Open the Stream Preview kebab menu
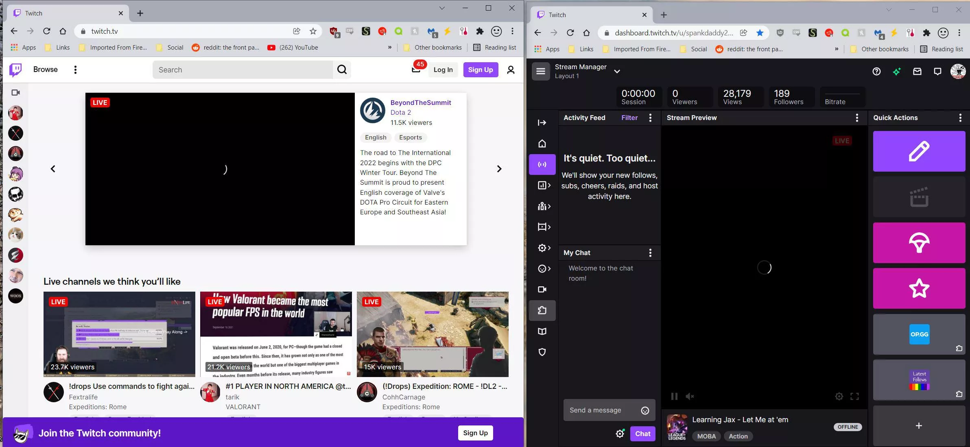 point(857,118)
